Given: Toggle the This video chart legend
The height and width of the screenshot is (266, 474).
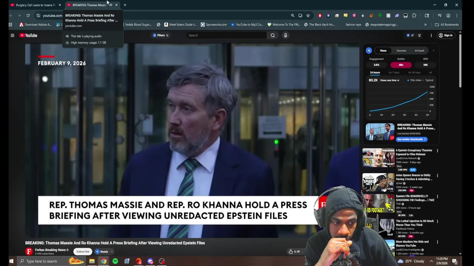Looking at the screenshot, I should (x=414, y=80).
